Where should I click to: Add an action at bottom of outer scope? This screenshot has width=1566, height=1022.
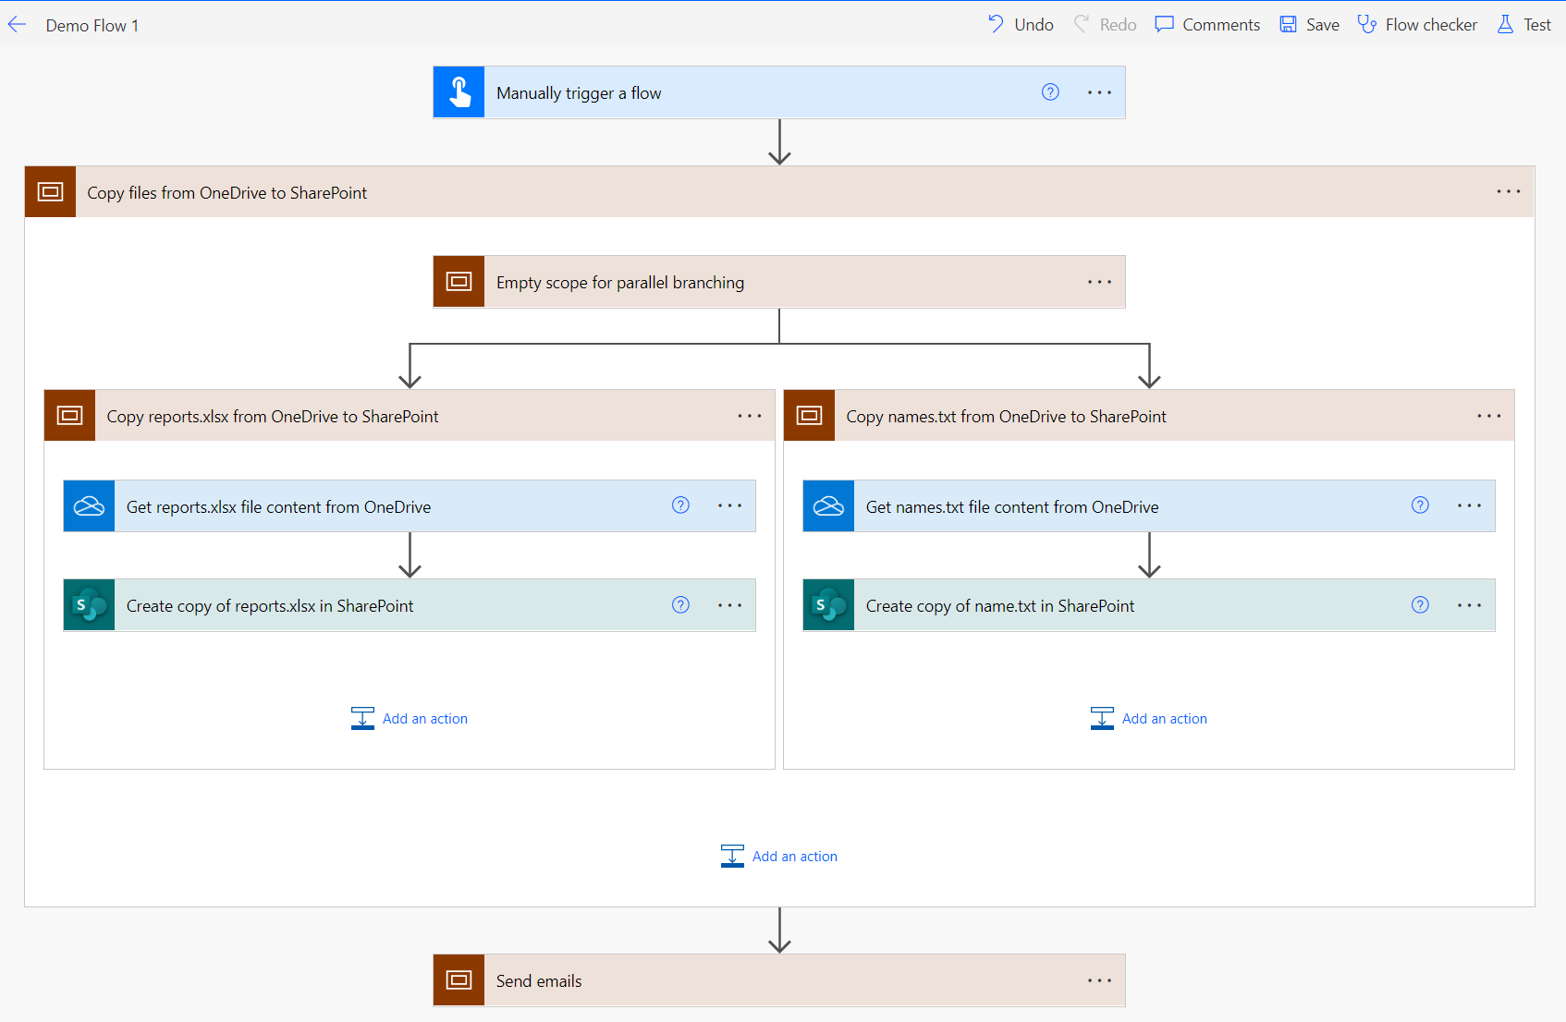click(x=779, y=856)
